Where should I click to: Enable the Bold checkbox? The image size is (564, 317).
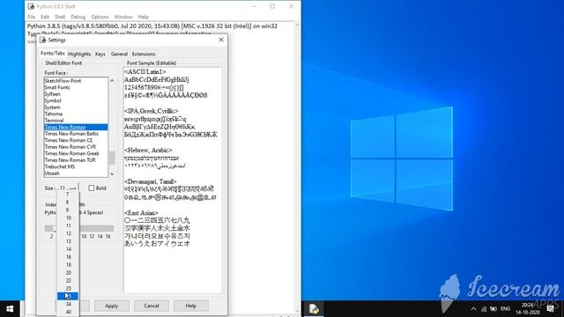point(92,188)
